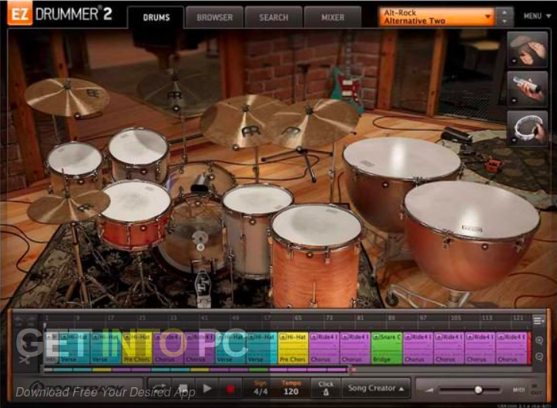Adjust the master volume slider knob
The width and height of the screenshot is (557, 408).
point(478,390)
